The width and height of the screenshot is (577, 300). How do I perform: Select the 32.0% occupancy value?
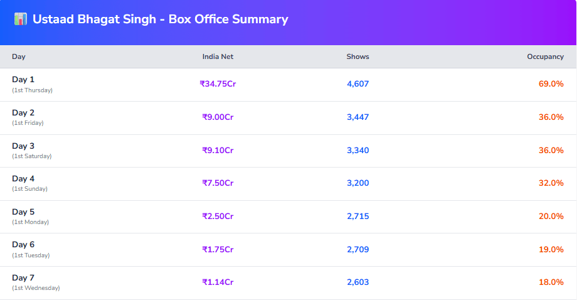[551, 183]
